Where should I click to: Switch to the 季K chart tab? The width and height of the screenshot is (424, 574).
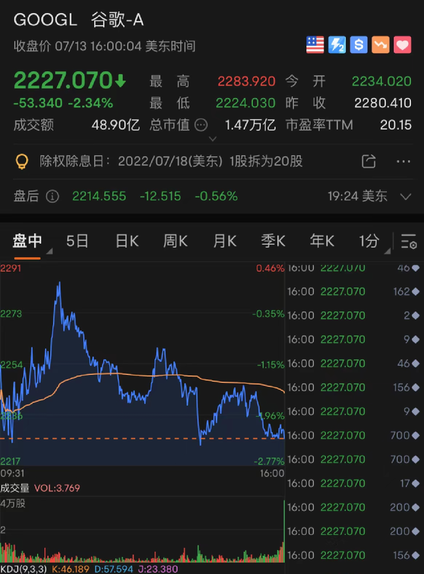pos(273,241)
